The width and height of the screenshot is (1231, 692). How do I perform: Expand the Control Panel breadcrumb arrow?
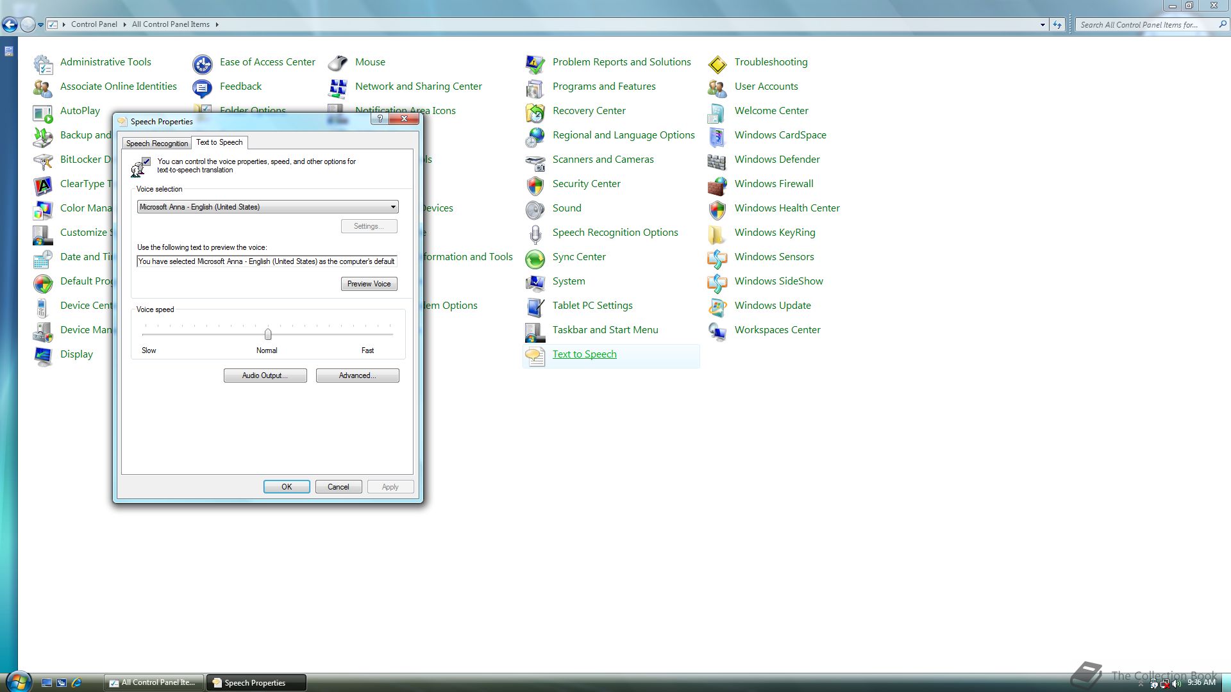click(x=124, y=24)
